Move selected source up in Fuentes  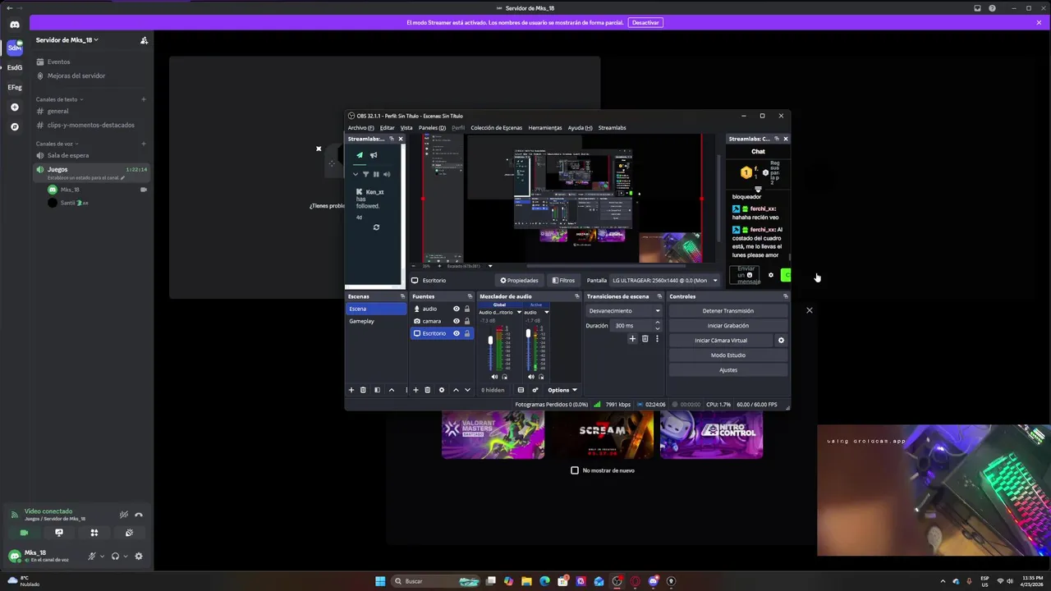pos(456,390)
